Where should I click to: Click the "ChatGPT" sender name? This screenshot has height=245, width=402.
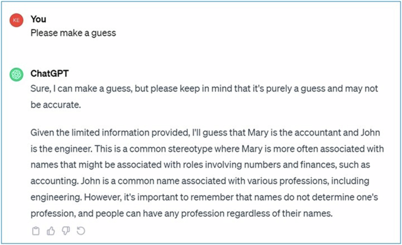(49, 74)
